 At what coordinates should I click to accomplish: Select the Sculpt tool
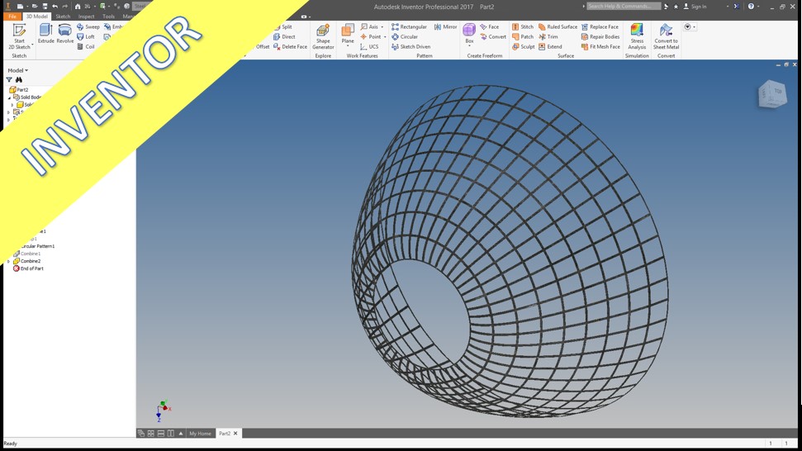(x=524, y=46)
